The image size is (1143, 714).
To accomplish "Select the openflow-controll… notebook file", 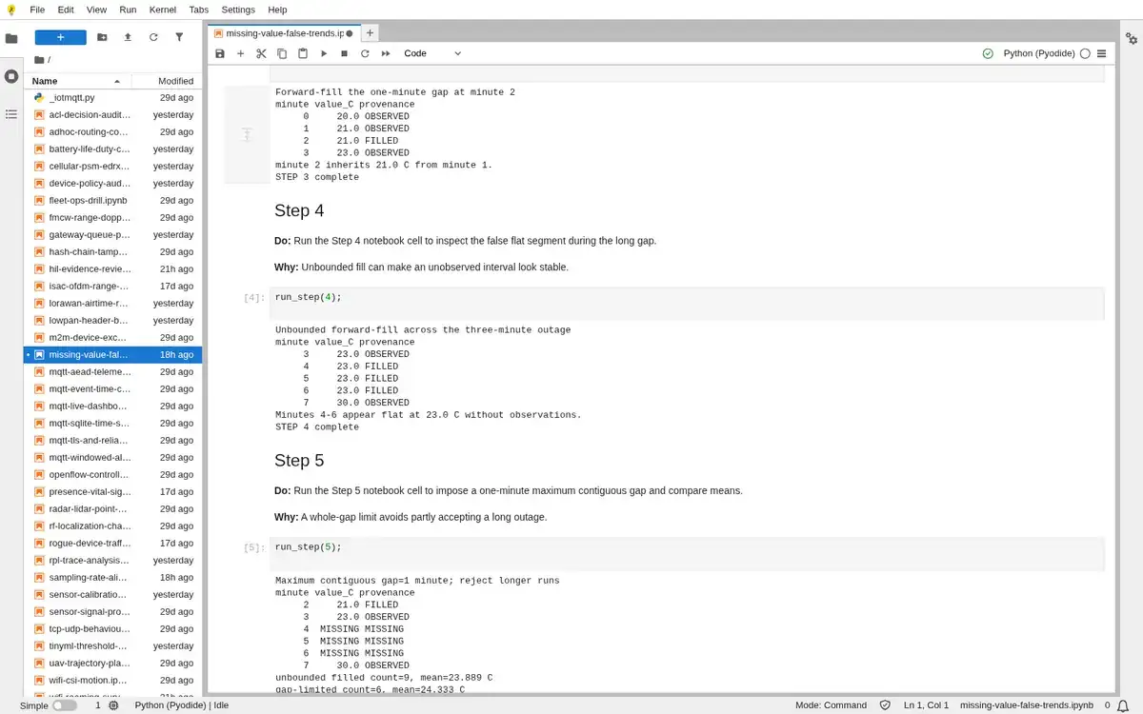I will point(112,475).
